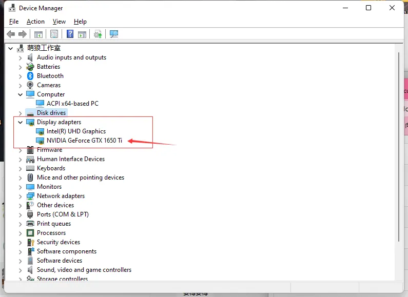
Task: Click the Batteries category icon
Action: [30, 67]
